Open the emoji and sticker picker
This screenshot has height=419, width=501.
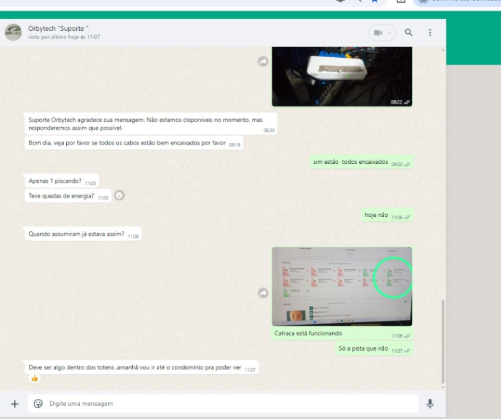(38, 404)
